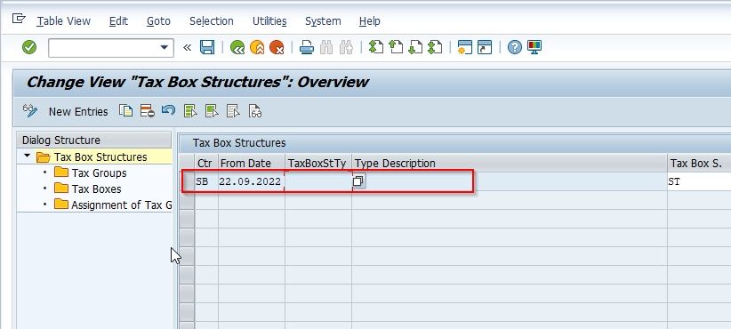Click the New Entries button
This screenshot has width=731, height=329.
[78, 111]
